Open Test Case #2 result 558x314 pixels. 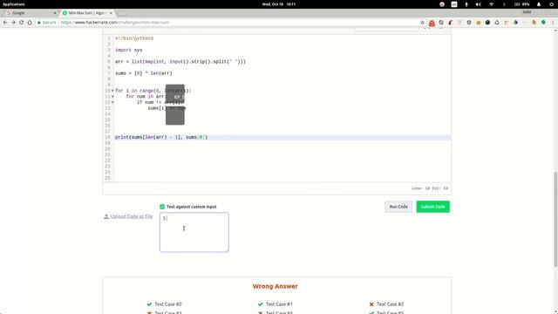[x=390, y=304]
